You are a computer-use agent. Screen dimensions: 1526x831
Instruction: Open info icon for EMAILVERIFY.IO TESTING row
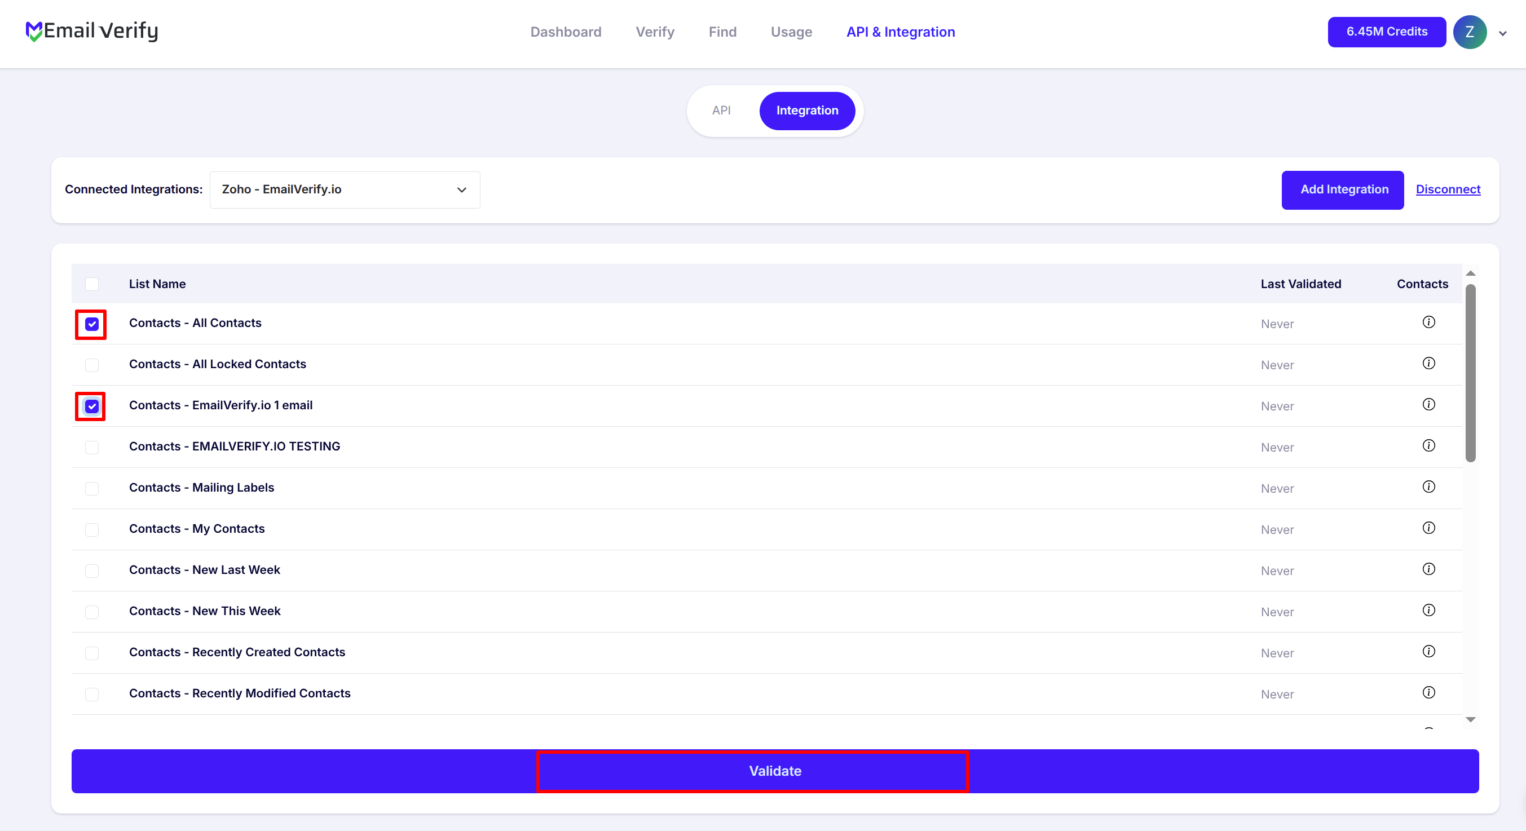(x=1429, y=445)
